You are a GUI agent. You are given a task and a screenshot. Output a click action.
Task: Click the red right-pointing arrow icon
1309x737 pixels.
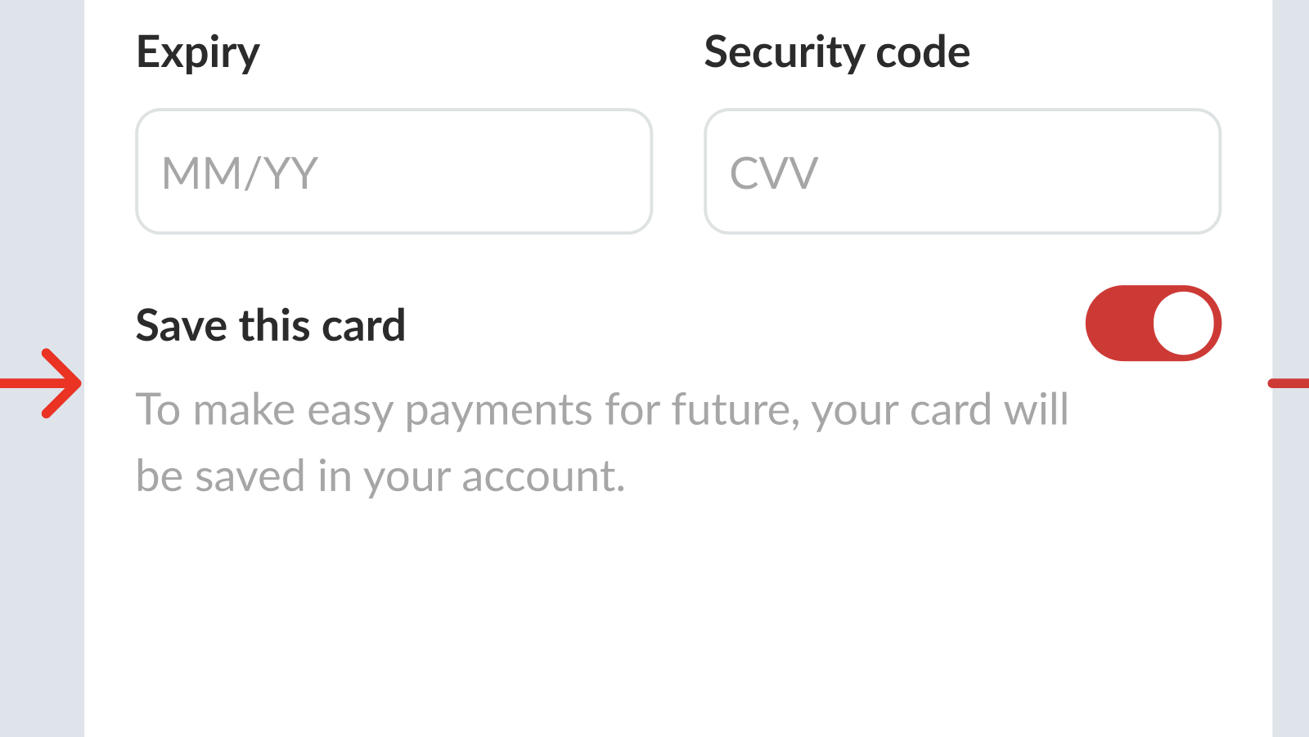(43, 383)
